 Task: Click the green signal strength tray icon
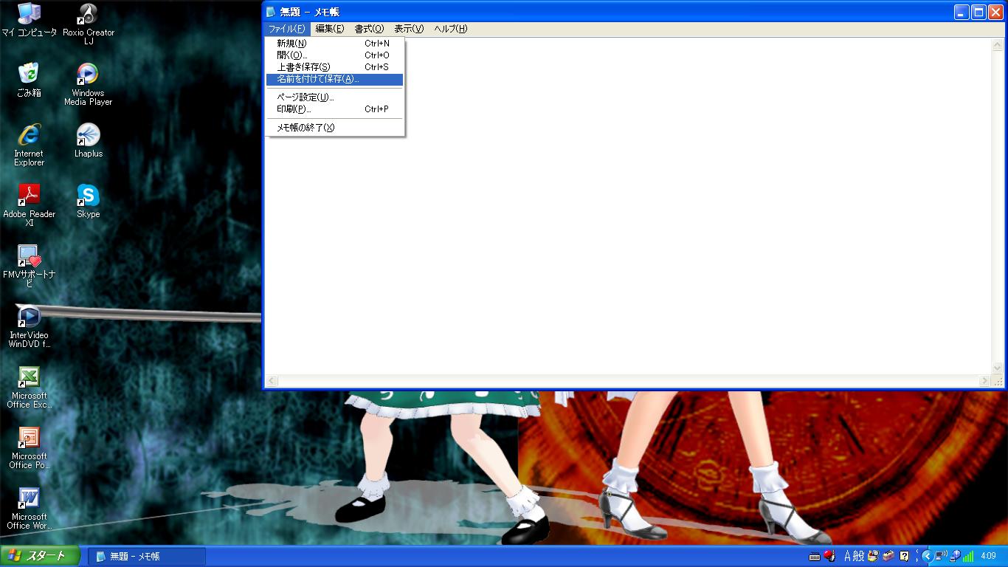click(x=968, y=556)
